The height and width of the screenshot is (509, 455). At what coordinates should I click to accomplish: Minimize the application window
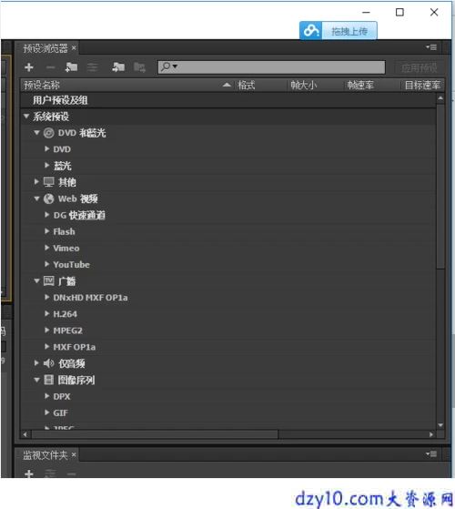(x=366, y=13)
